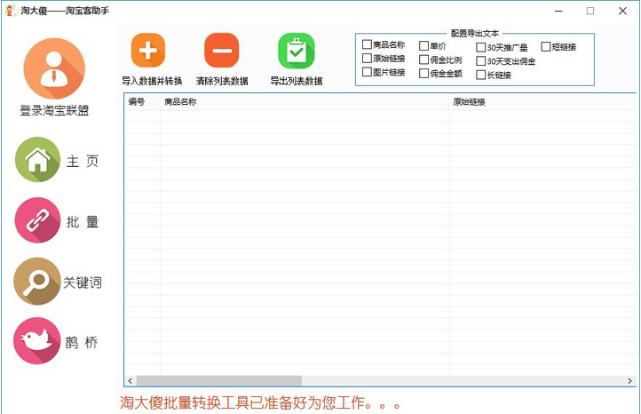Click the 商品名称 column header
This screenshot has height=414, width=641.
(305, 102)
